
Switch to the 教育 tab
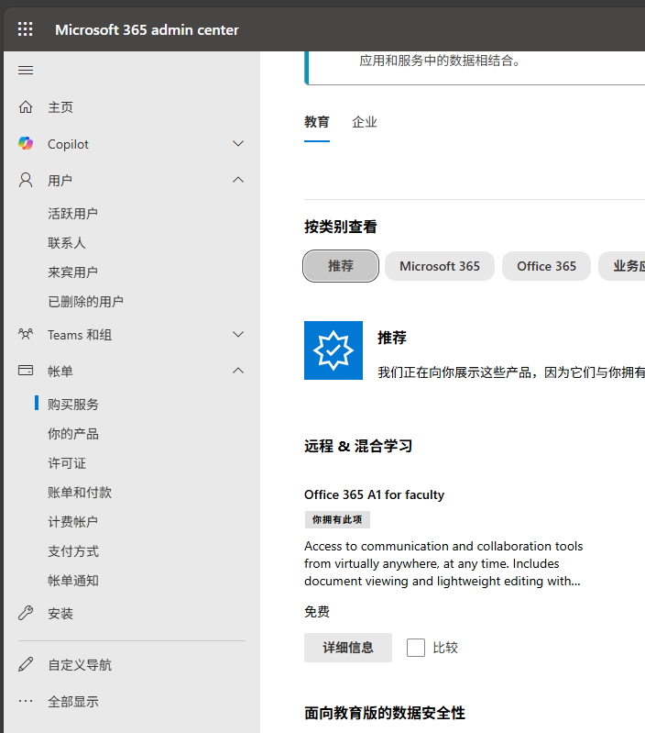(x=317, y=123)
